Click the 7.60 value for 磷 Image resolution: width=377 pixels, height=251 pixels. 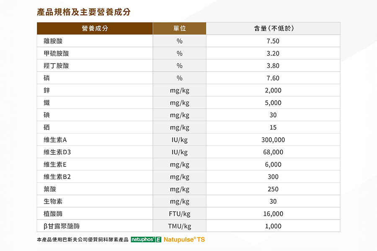[x=273, y=78]
